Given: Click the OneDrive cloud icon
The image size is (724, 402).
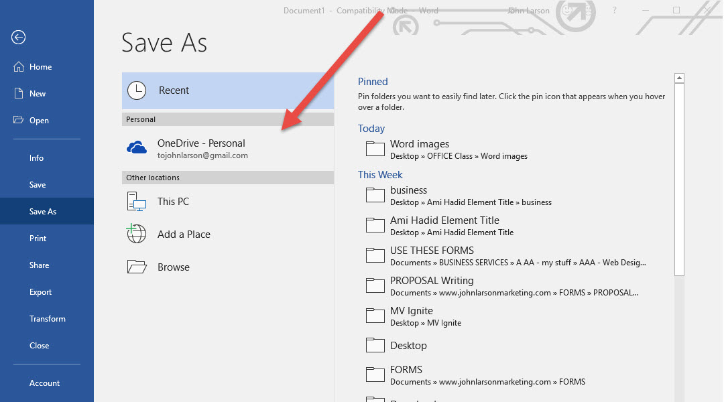Looking at the screenshot, I should (x=137, y=148).
